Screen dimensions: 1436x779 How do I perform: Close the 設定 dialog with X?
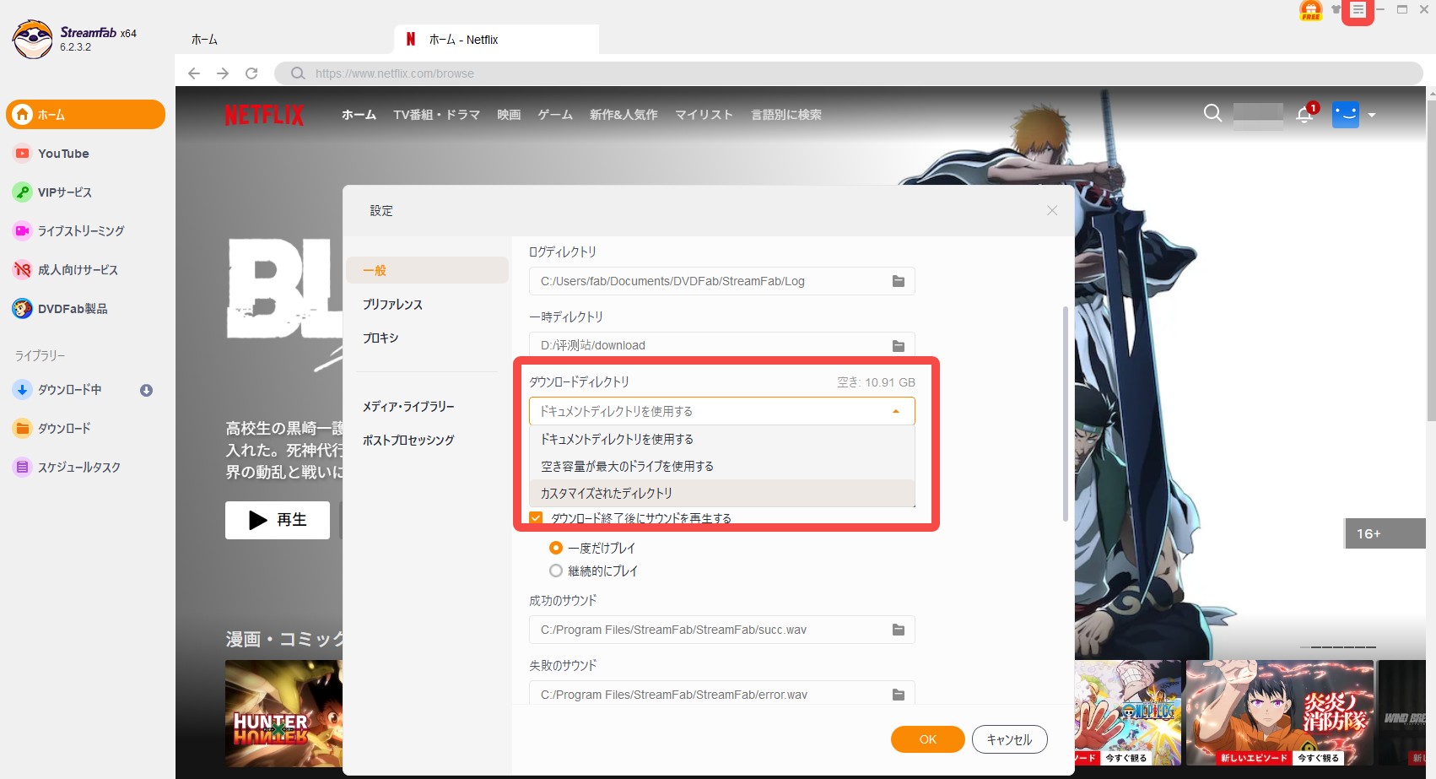(x=1052, y=210)
